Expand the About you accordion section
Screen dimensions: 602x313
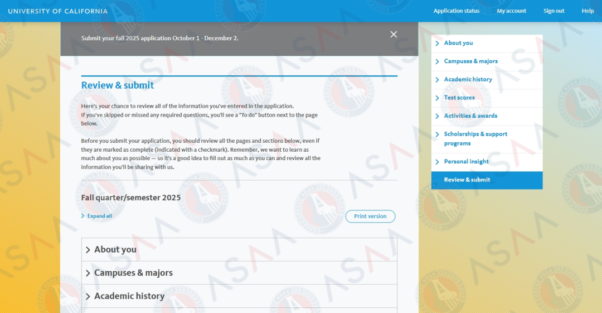click(x=115, y=249)
